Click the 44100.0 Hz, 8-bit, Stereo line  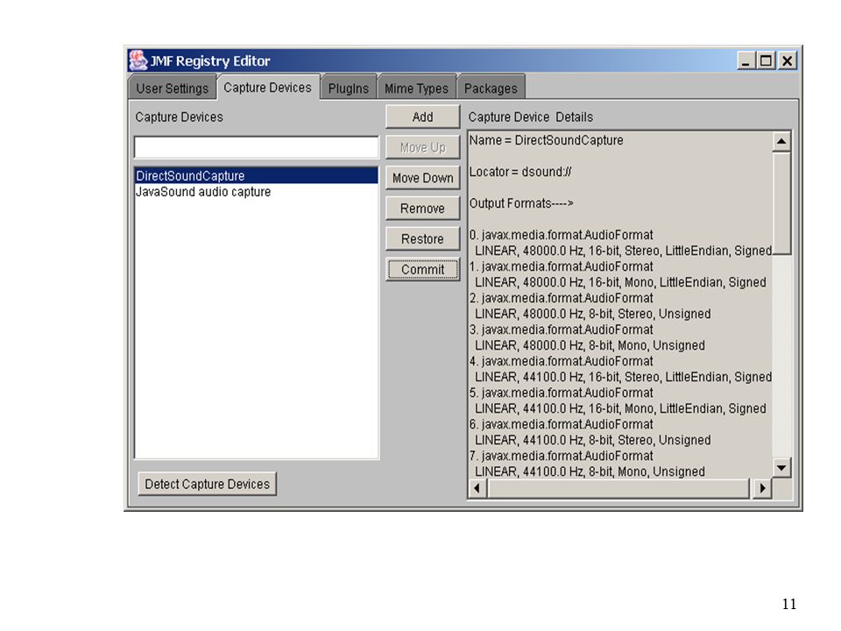point(593,440)
